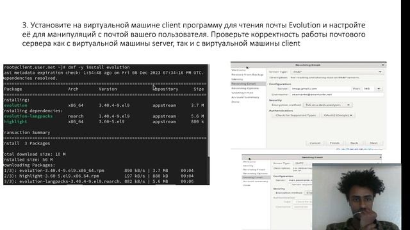Image resolution: width=410 pixels, height=230 pixels.
Task: Click the Next button in Receiving Email dialog
Action: coord(373,143)
